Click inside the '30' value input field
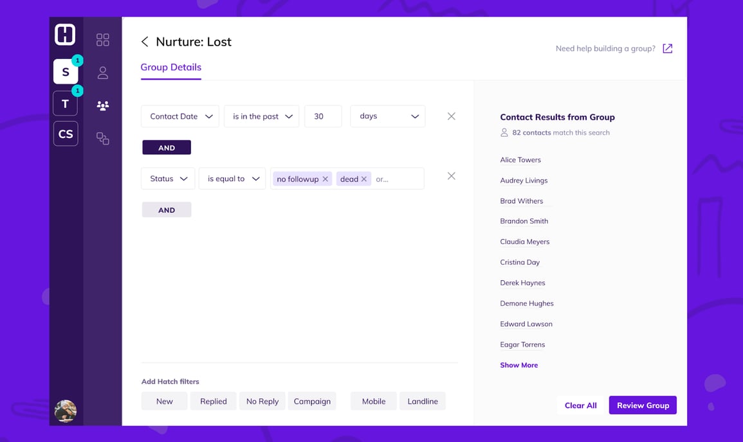743x442 pixels. (x=323, y=116)
